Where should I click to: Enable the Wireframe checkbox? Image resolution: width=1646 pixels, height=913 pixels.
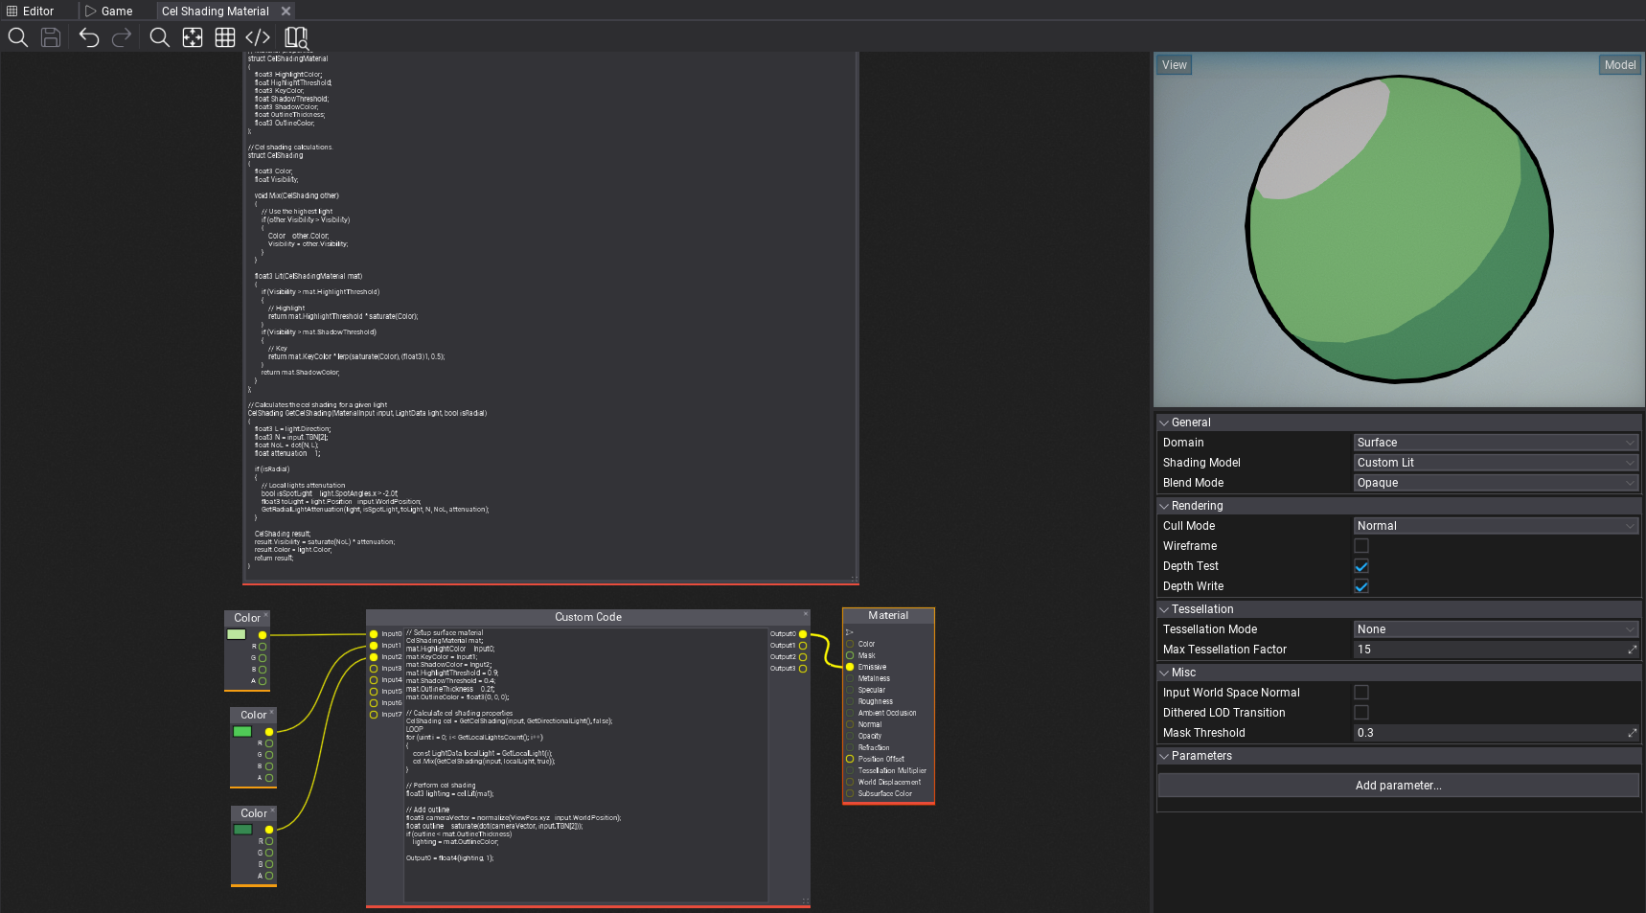click(x=1361, y=546)
